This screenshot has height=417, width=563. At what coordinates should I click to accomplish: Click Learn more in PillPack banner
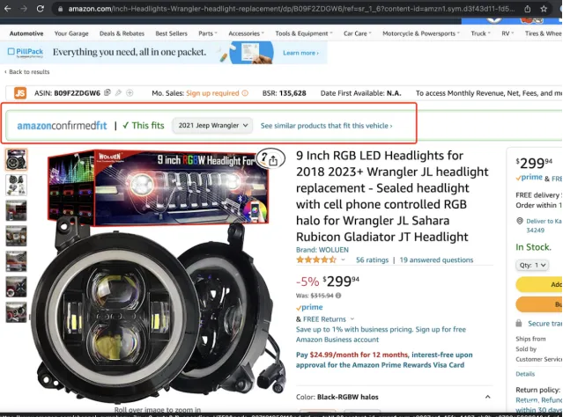click(300, 53)
